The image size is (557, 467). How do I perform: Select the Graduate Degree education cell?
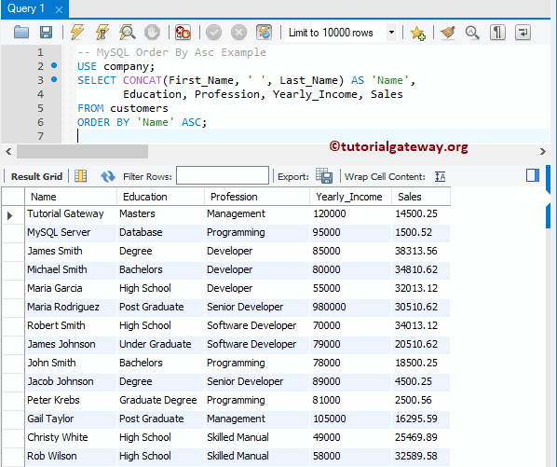[x=160, y=400]
